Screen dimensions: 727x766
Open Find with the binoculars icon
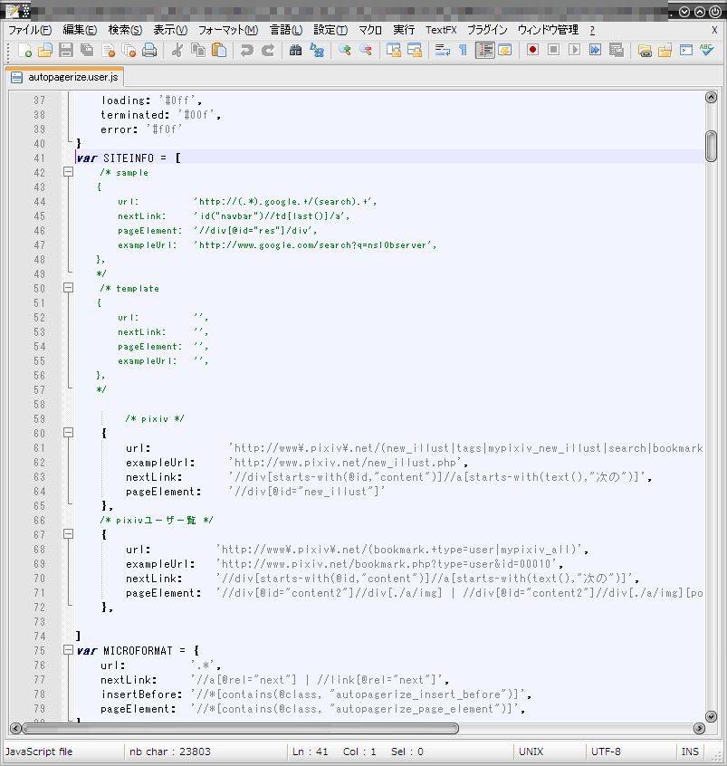(x=296, y=51)
